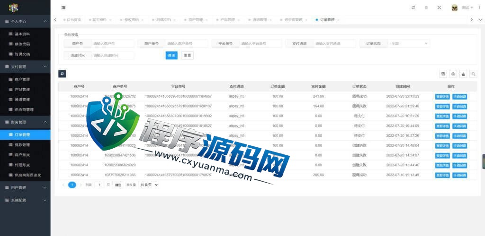Click 查看详情 for the 22:13:23 order
The width and height of the screenshot is (485, 236).
pos(442,96)
